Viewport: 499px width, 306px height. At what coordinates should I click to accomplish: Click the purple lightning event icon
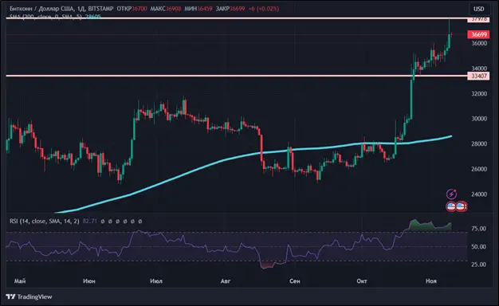point(451,194)
